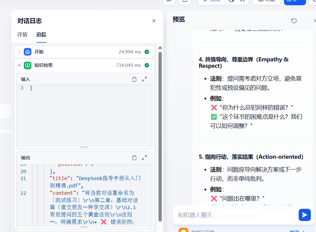The height and width of the screenshot is (232, 316).
Task: Expand the 开始 node row
Action: tap(19, 52)
